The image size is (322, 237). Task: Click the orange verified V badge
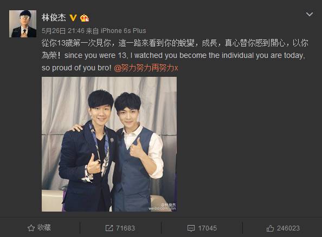click(x=73, y=18)
